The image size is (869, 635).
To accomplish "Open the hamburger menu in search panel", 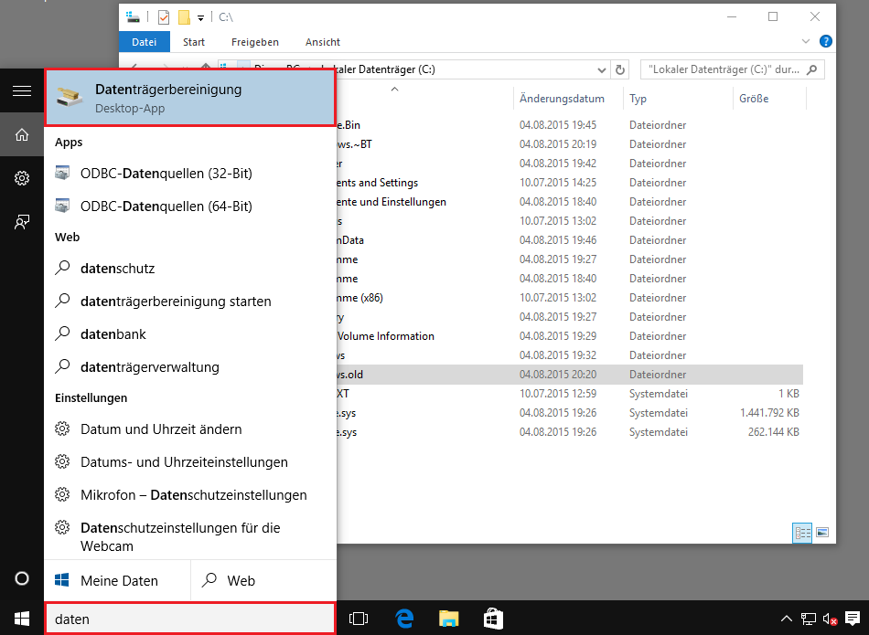I will coord(22,90).
